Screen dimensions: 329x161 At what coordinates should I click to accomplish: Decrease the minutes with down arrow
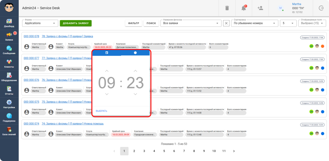[135, 94]
